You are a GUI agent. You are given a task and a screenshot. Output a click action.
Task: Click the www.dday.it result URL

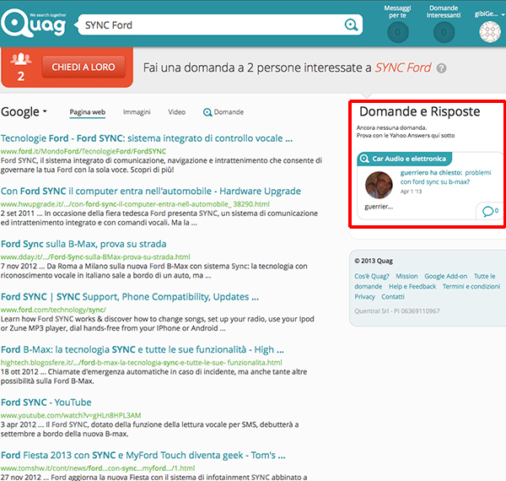95,257
